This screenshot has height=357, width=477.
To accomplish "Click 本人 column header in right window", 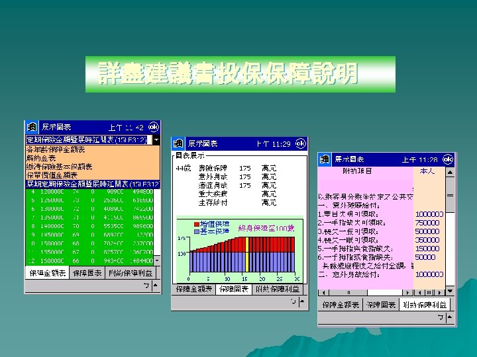I will coord(427,171).
